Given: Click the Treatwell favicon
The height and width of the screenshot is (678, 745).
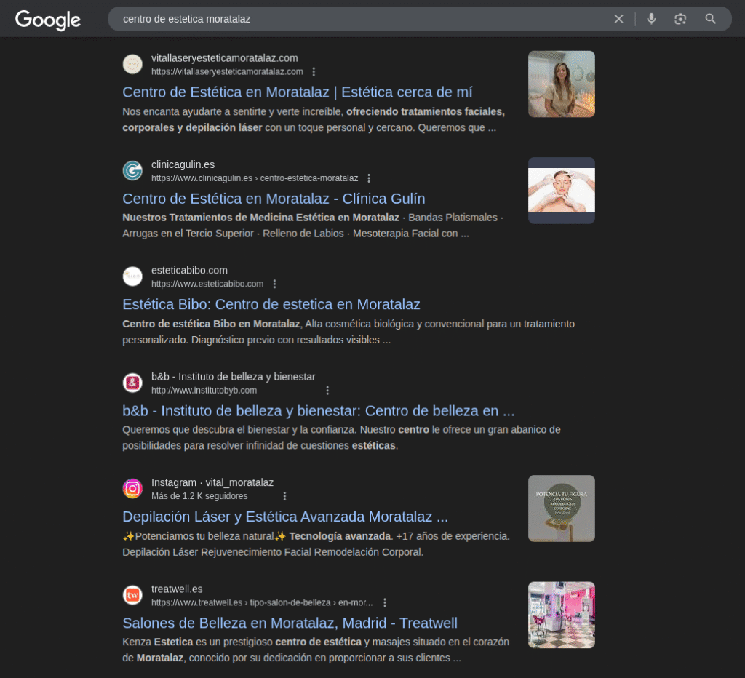Looking at the screenshot, I should (132, 595).
